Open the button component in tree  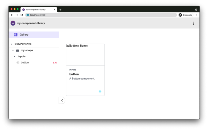25,63
